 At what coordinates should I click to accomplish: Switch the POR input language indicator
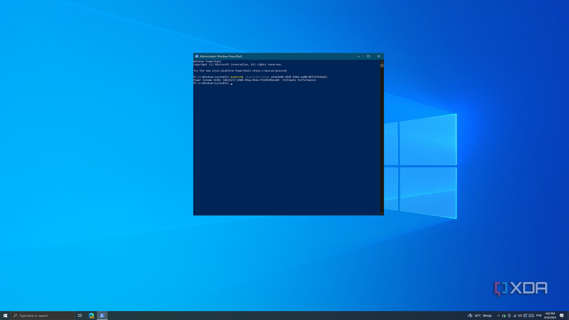tap(539, 316)
